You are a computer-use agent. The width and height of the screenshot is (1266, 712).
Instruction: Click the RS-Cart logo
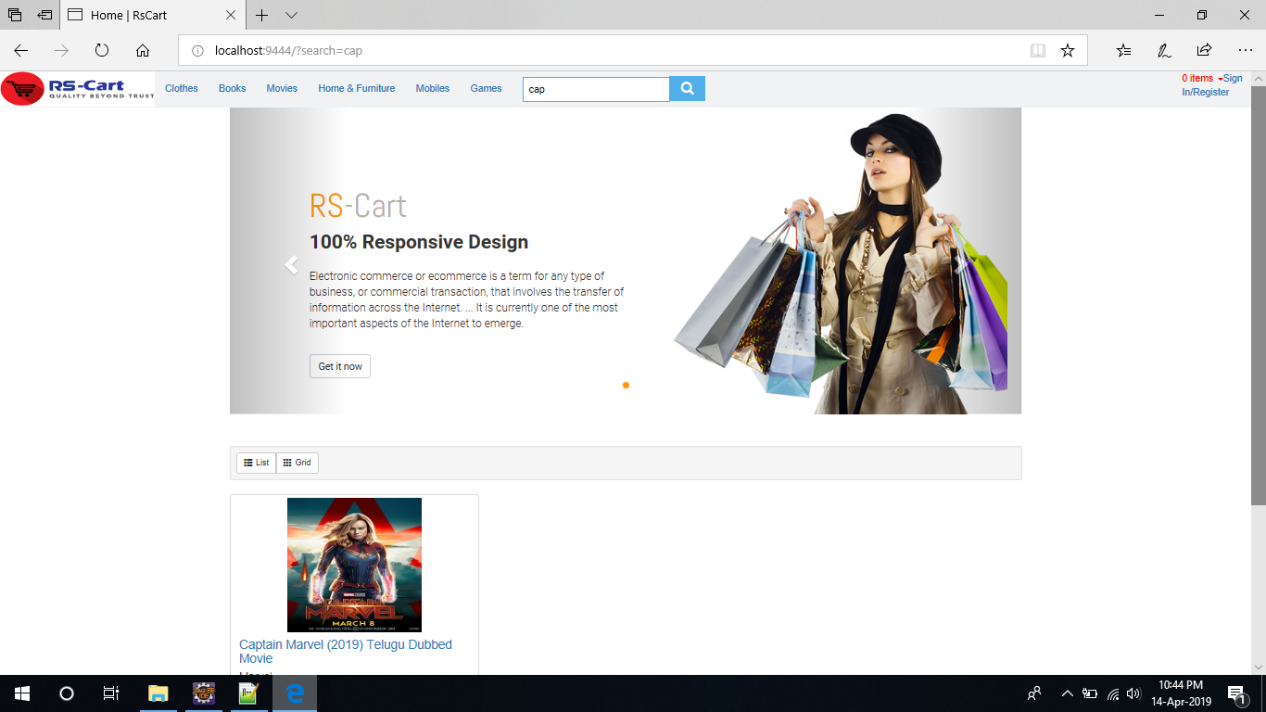click(x=78, y=89)
